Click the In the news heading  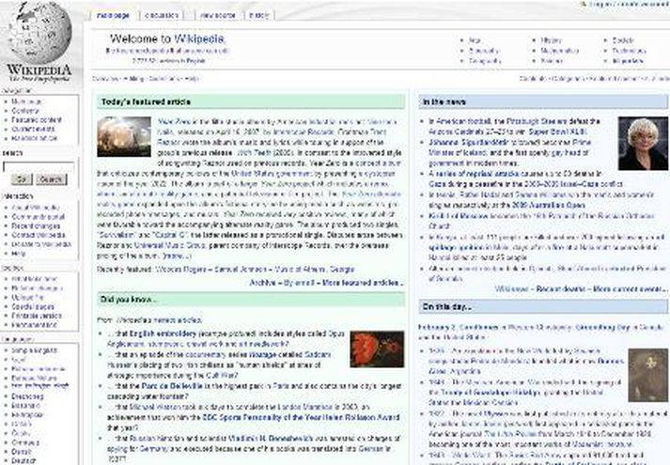(444, 101)
